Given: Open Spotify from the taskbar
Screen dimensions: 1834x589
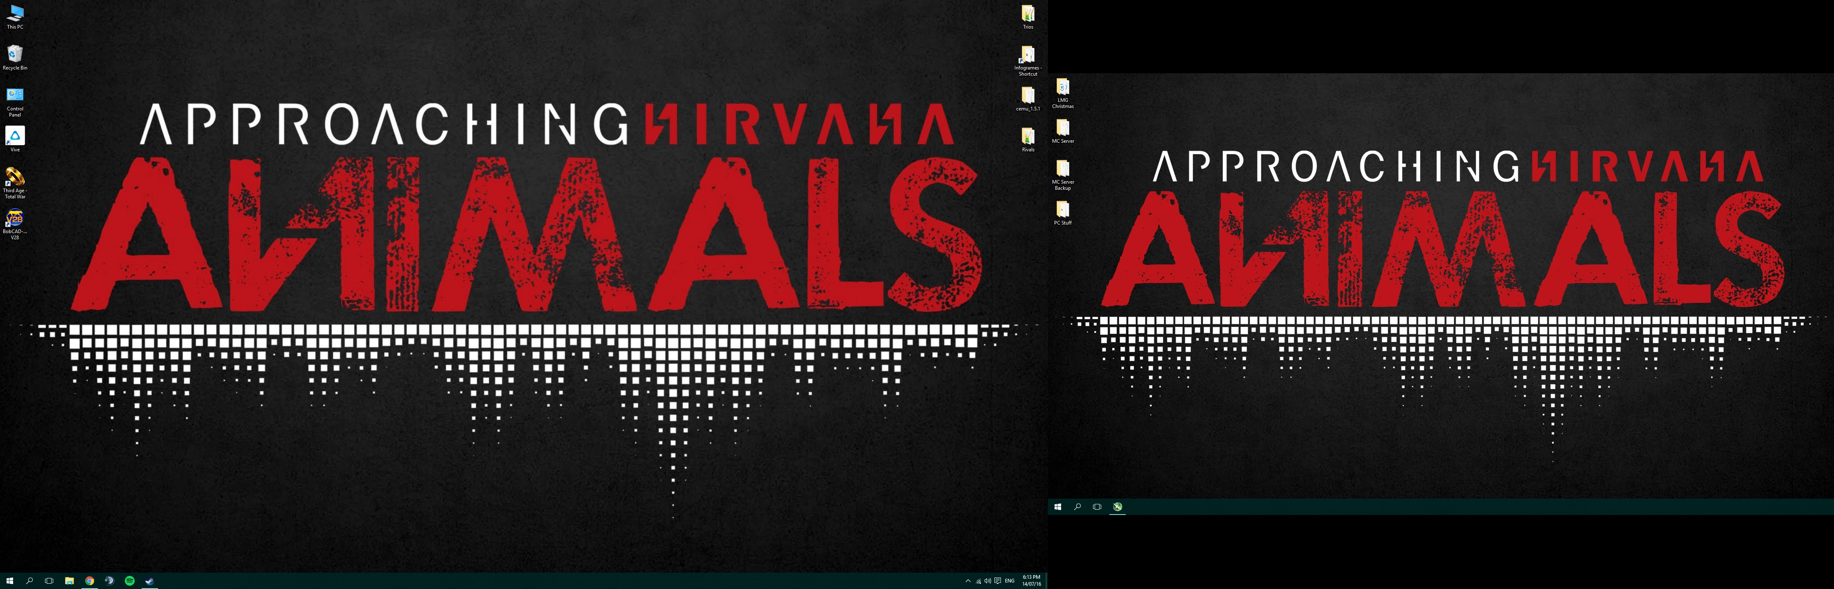Looking at the screenshot, I should click(x=130, y=581).
